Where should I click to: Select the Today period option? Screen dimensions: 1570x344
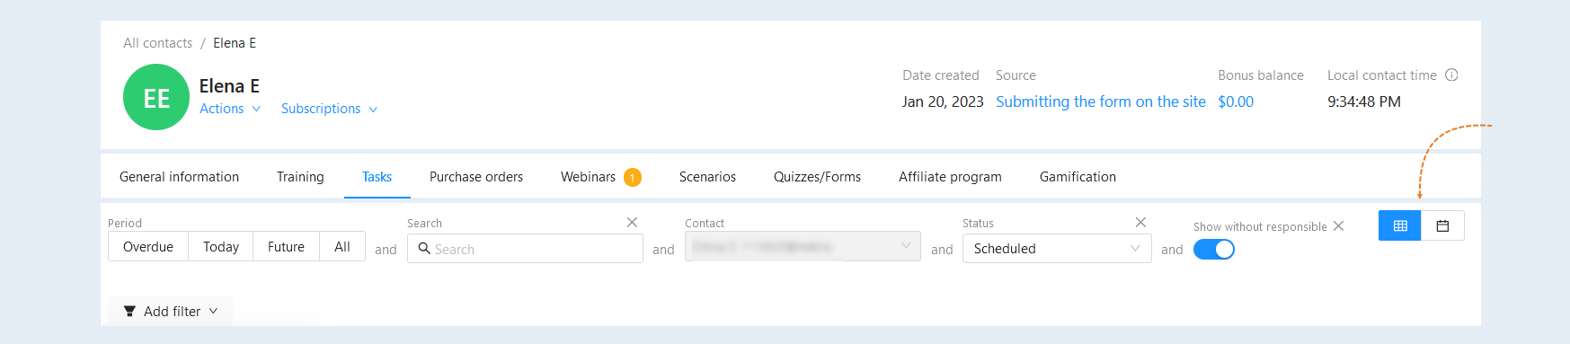pos(221,247)
